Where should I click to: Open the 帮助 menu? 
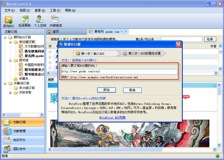pos(70,10)
